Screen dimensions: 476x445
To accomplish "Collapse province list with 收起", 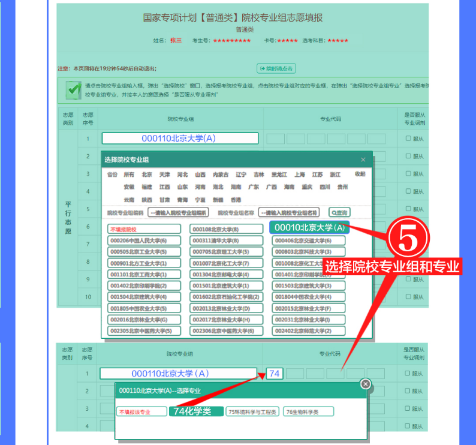I will click(x=360, y=174).
